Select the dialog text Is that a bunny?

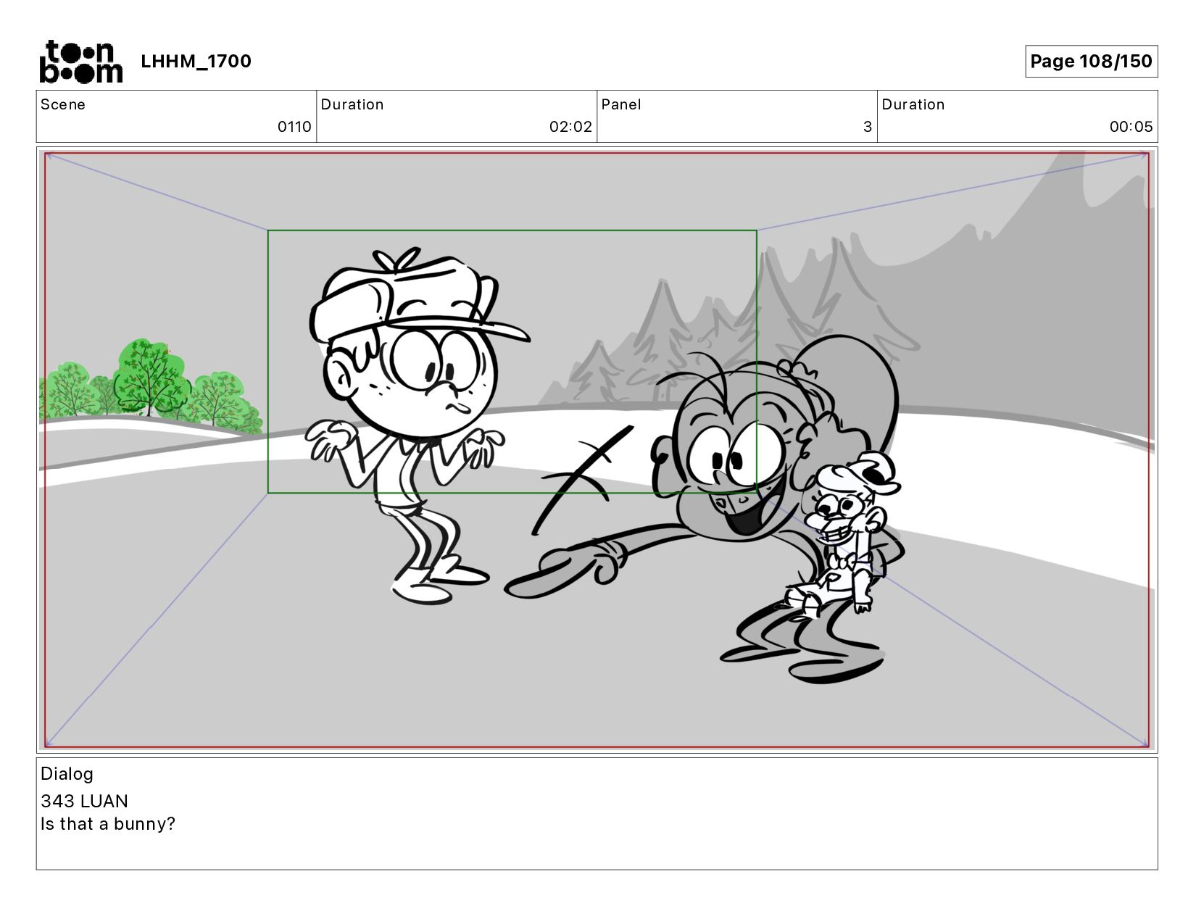pos(108,824)
